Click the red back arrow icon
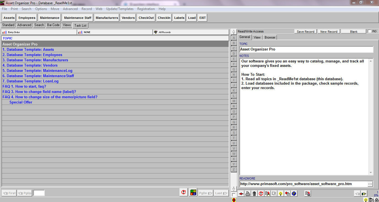 [x=241, y=193]
